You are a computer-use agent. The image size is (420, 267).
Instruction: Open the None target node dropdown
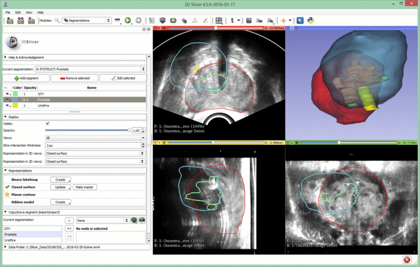click(x=103, y=220)
